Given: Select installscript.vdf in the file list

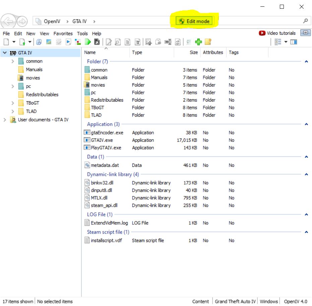Looking at the screenshot, I should (x=106, y=240).
